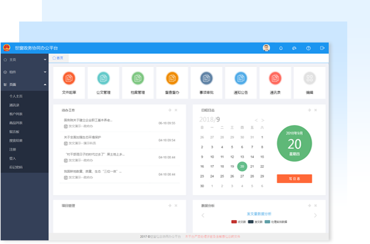Expand the 组件 sidebar menu
370x244 pixels.
pos(24,72)
